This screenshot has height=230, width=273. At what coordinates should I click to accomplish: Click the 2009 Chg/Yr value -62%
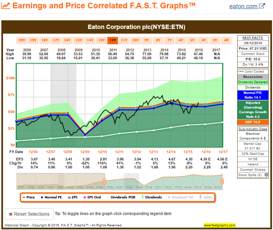[x=85, y=163]
